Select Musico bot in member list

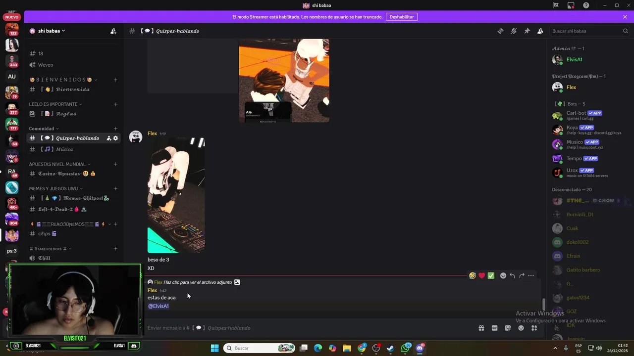[x=589, y=144]
